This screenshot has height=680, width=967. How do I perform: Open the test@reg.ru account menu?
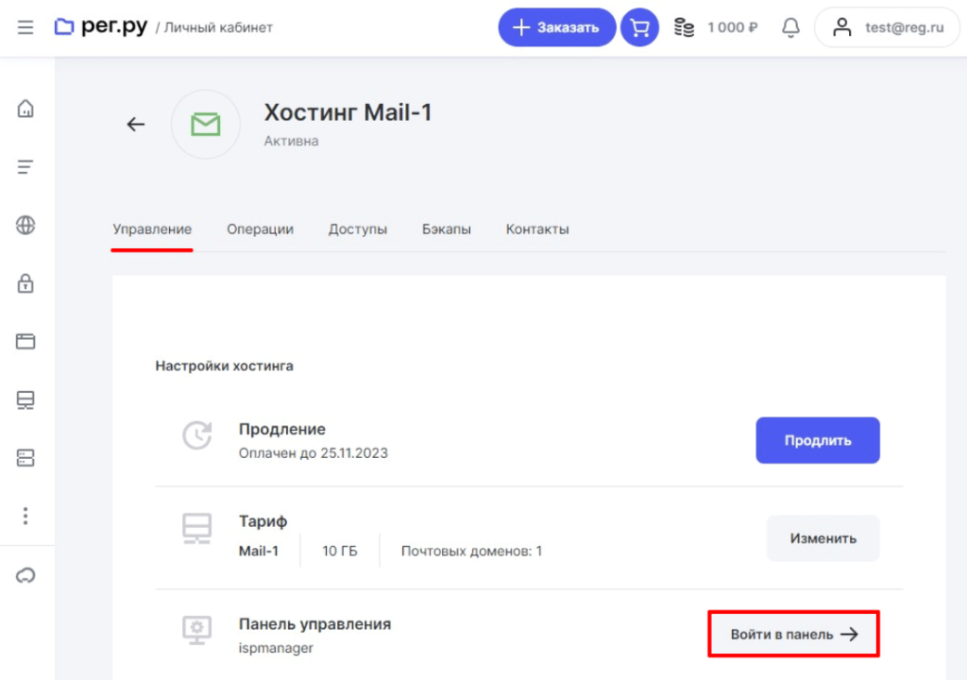click(x=886, y=27)
